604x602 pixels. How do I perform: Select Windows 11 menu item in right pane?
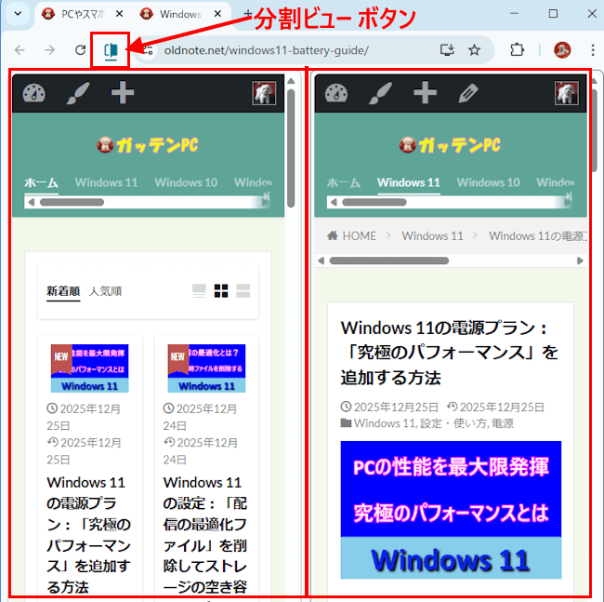[x=409, y=182]
